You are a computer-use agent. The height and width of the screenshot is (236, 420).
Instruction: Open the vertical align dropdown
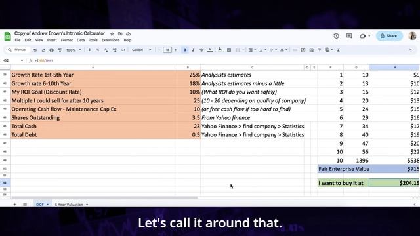click(x=262, y=50)
